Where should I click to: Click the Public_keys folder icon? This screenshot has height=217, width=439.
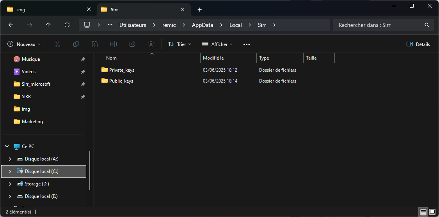coord(105,81)
